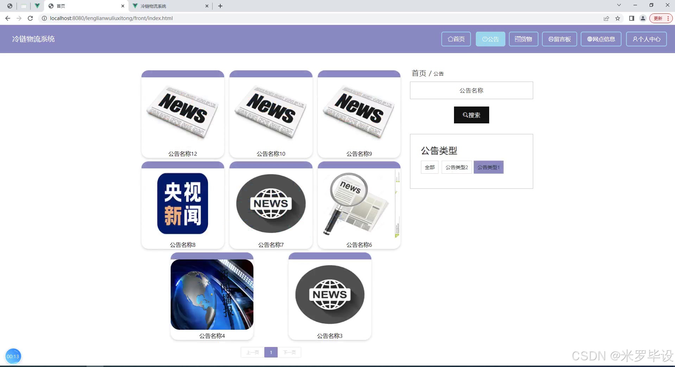Click the first pinned globe tab
The image size is (675, 367).
point(10,6)
